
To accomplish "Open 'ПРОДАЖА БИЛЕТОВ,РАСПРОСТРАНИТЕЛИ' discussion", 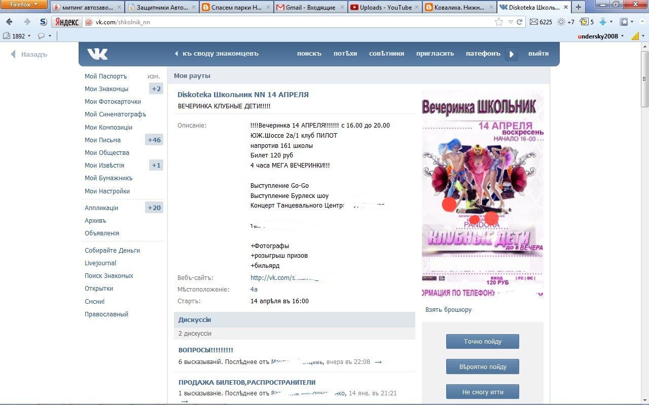I will click(x=247, y=383).
